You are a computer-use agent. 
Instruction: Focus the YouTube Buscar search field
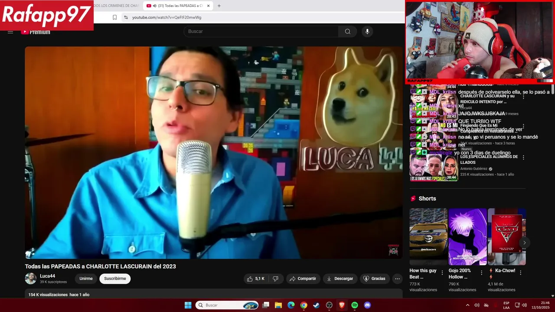click(x=261, y=31)
